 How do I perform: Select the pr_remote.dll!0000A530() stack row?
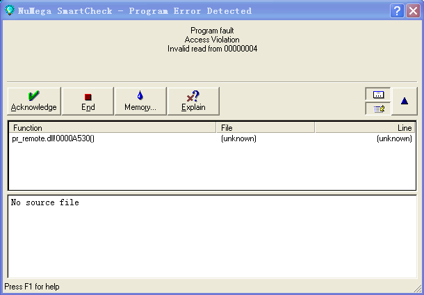tap(212, 138)
